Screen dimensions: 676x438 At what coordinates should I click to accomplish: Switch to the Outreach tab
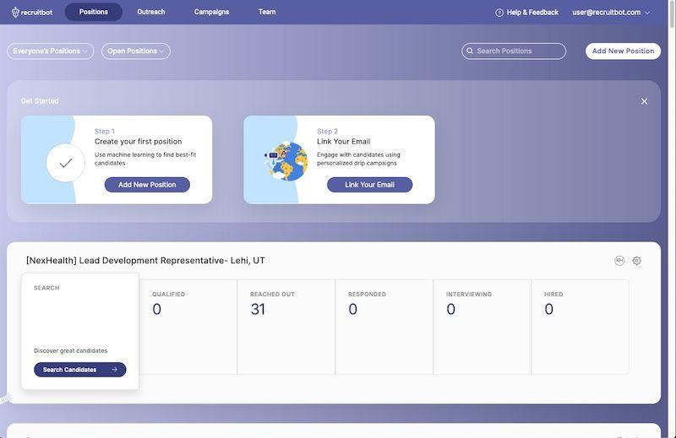click(x=151, y=12)
